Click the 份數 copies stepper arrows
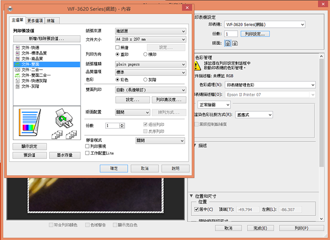The height and width of the screenshot is (240, 330). (122, 126)
